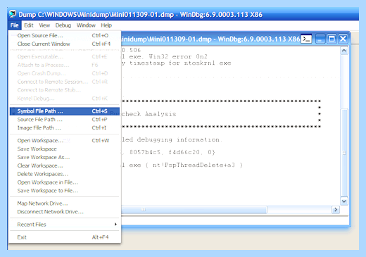The image size is (366, 257).
Task: Click the command prompt icon in inner window
Action: pos(306,39)
